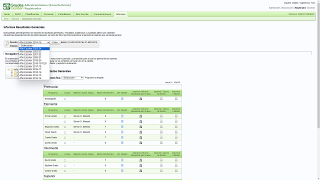Viewport: 320px width, 180px height.
Task: Print Listado for Octavo Grado
Action: pos(176,170)
